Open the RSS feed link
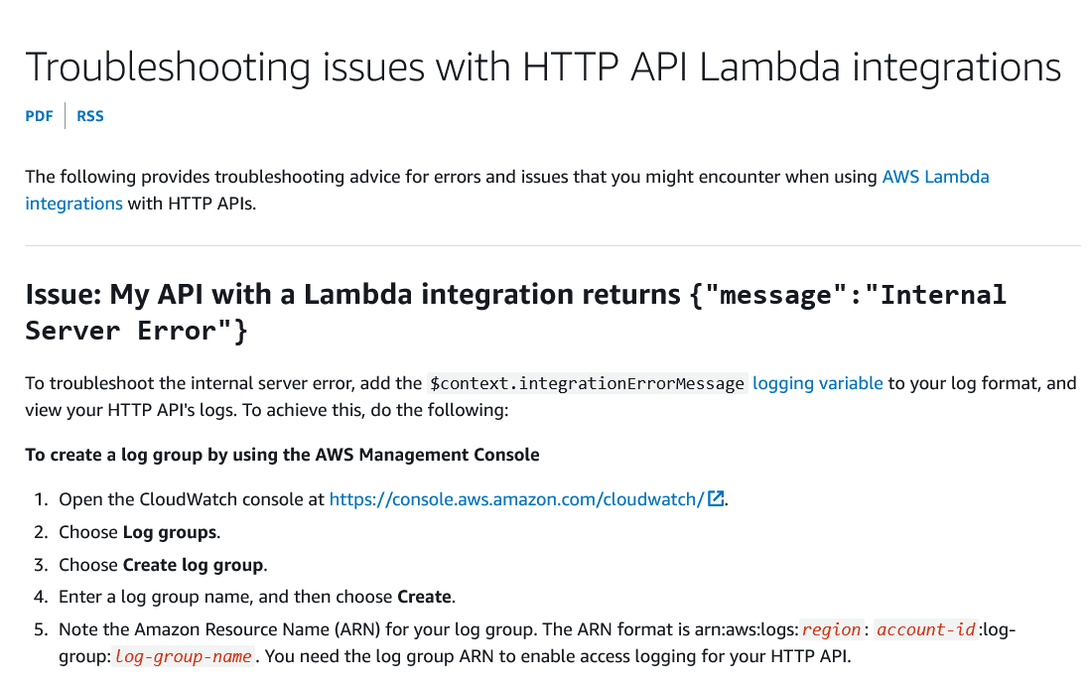Viewport: 1091px width, 687px height. tap(90, 116)
